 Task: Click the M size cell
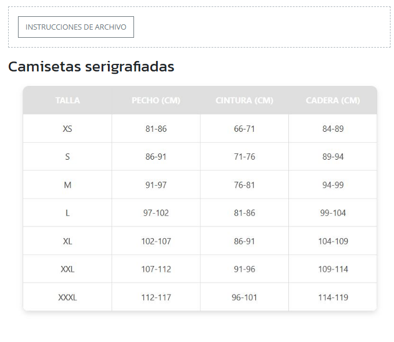tap(67, 185)
